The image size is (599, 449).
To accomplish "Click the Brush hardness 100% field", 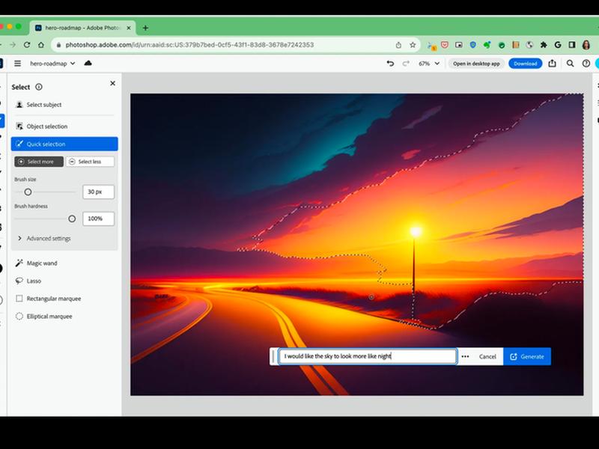I will (x=99, y=219).
